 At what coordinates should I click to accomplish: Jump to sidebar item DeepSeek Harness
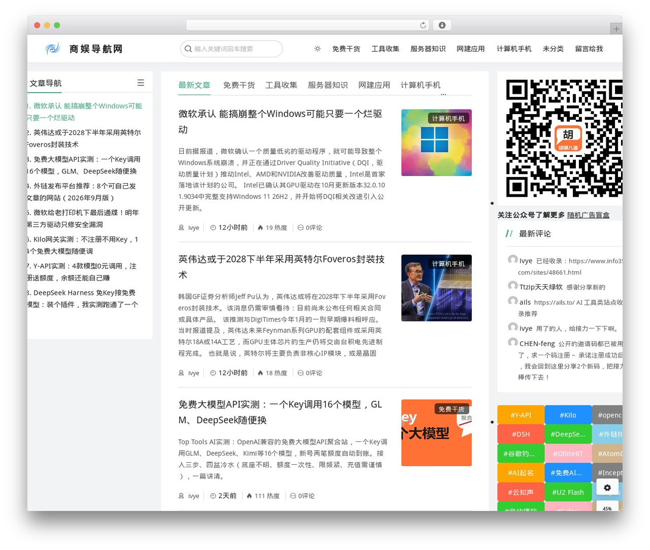tap(83, 299)
